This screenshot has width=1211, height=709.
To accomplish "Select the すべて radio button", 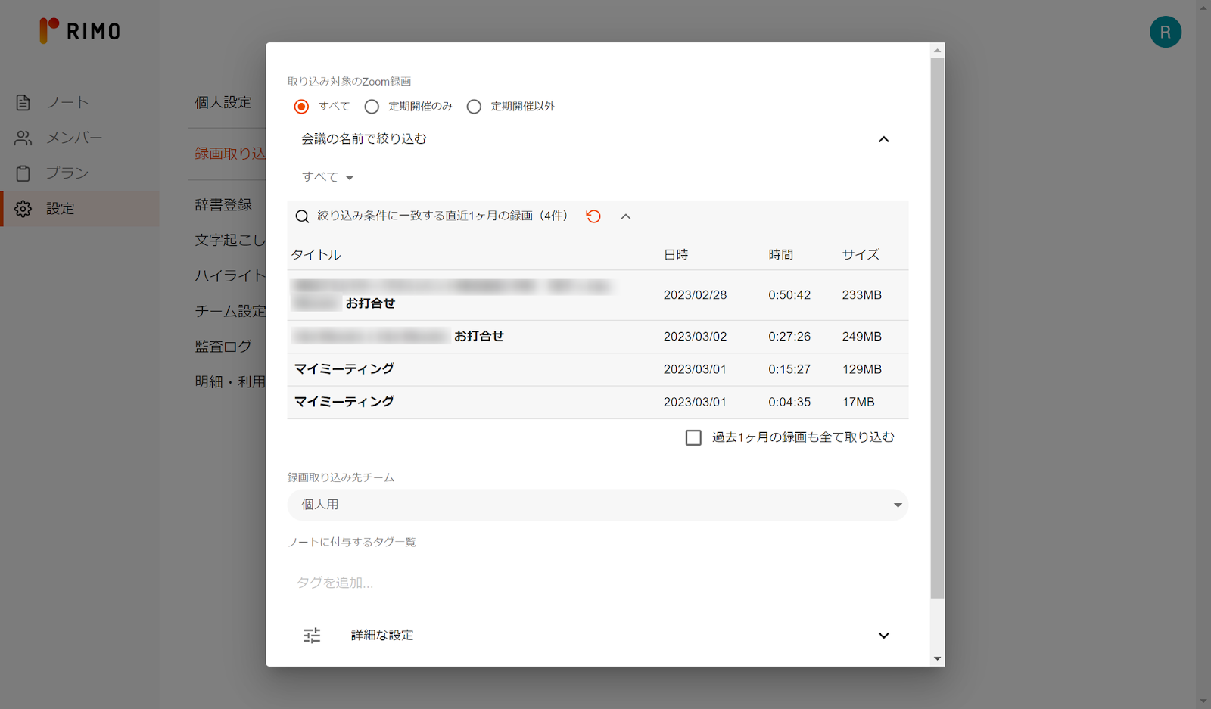I will [x=302, y=107].
